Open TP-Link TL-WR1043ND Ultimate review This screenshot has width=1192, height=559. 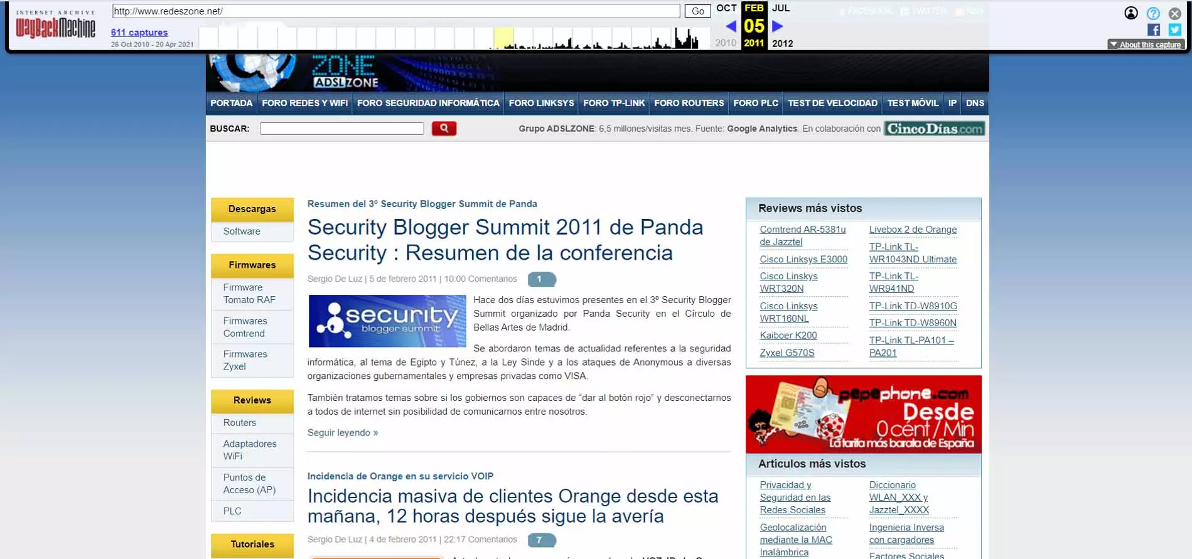point(913,253)
